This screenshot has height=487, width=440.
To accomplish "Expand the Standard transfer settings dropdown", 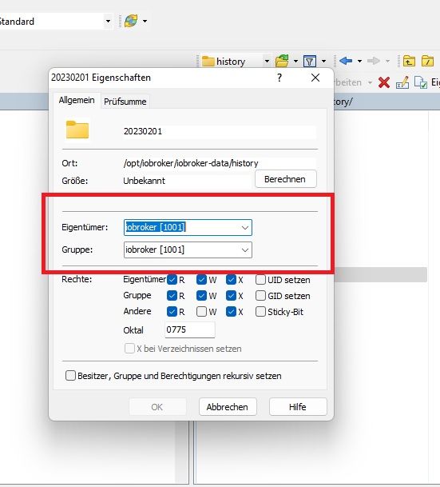I will 108,21.
